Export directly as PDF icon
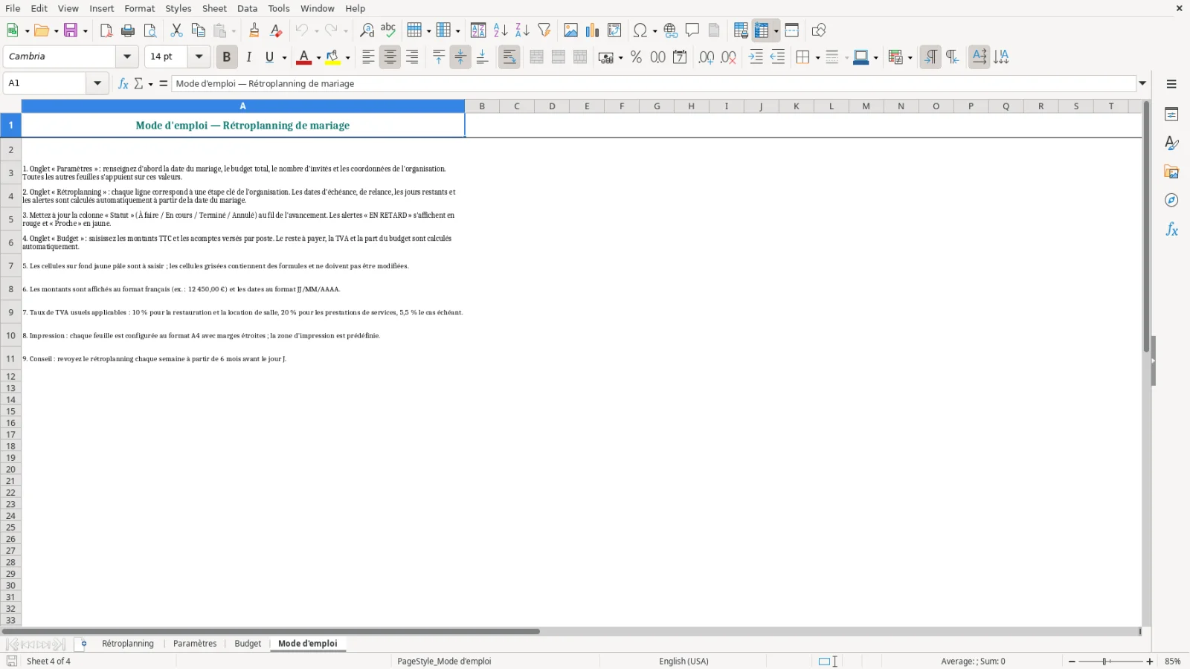Screen dimensions: 1190x669 [x=106, y=30]
